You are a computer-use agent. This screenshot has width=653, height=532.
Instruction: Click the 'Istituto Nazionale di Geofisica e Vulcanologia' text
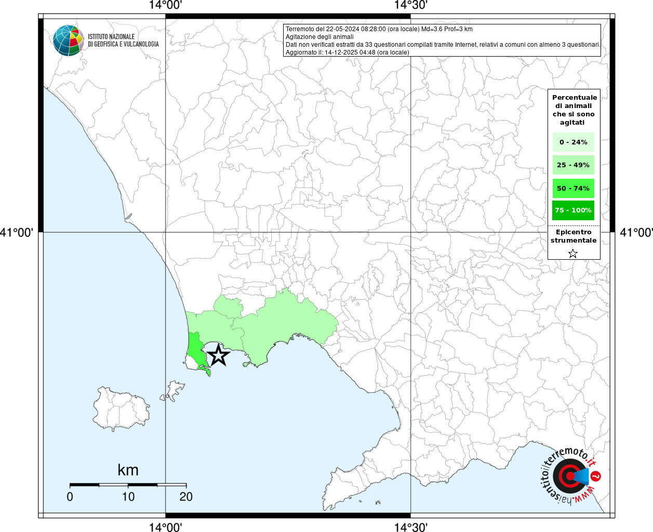[x=123, y=41]
